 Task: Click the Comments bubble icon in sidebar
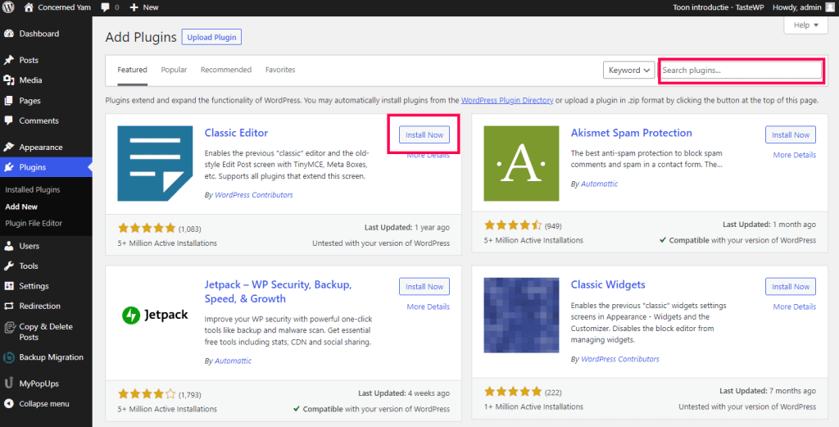[x=8, y=121]
